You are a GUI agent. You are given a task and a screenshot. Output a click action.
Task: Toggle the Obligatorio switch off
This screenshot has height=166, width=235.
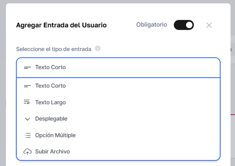point(184,25)
